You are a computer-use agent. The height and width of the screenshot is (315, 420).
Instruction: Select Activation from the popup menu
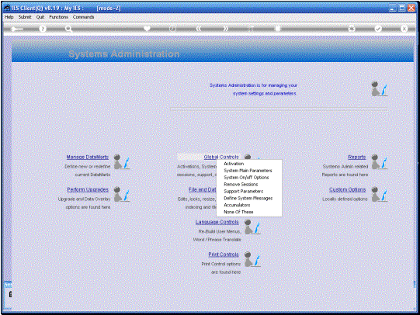(x=234, y=164)
